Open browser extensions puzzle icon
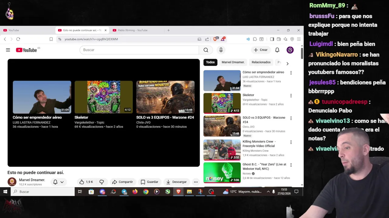Image resolution: width=389 pixels, height=218 pixels. pos(255,39)
